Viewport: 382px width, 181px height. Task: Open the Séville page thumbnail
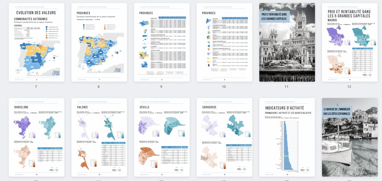tap(162, 137)
